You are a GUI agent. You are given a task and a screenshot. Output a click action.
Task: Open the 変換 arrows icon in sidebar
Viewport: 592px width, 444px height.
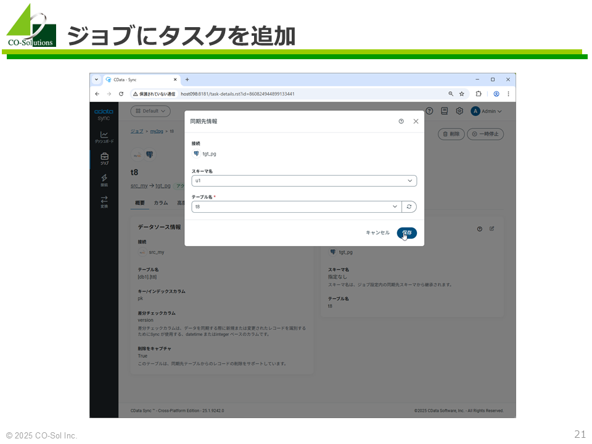[x=104, y=201]
